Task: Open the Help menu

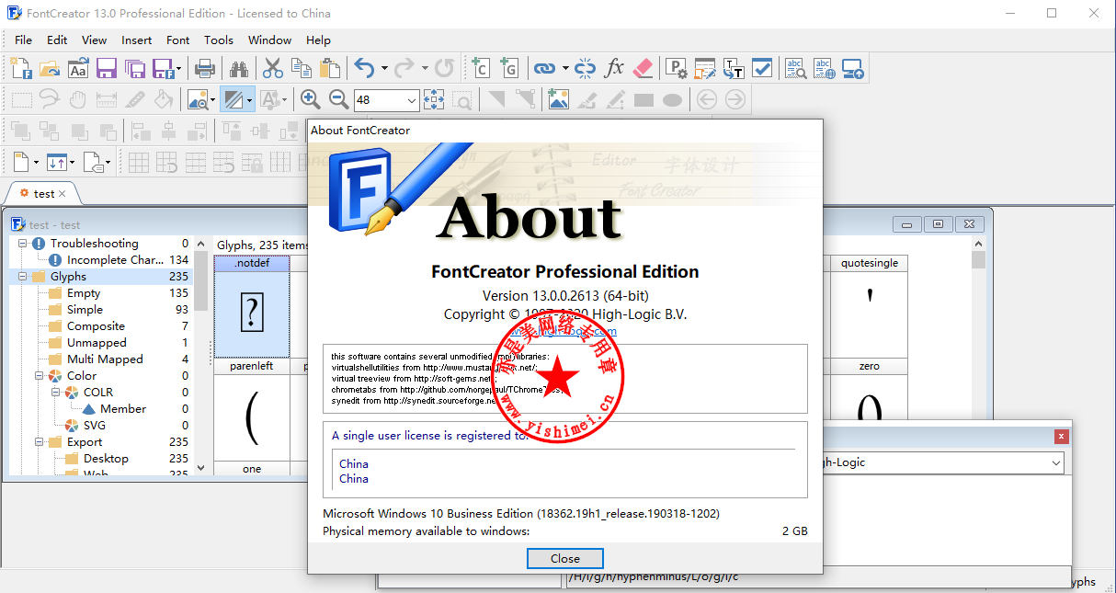Action: pyautogui.click(x=318, y=40)
